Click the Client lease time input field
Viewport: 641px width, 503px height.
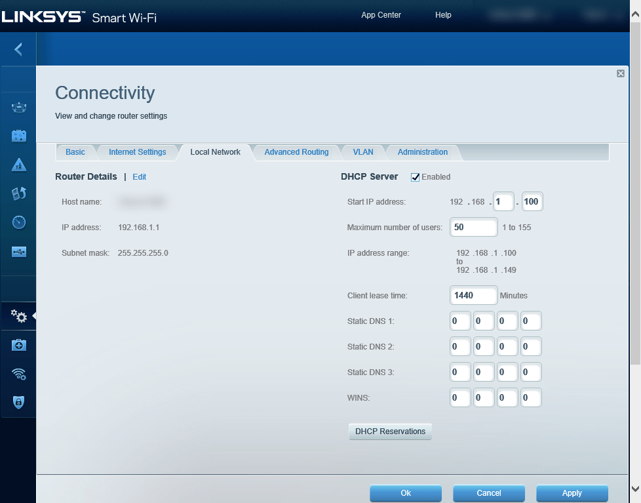click(473, 295)
